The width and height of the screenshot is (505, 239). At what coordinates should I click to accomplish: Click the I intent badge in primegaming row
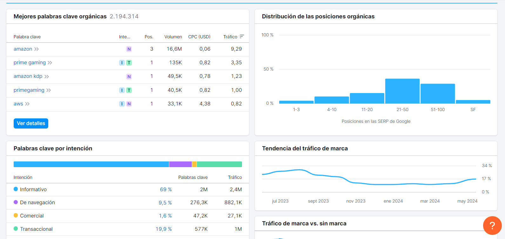click(122, 90)
